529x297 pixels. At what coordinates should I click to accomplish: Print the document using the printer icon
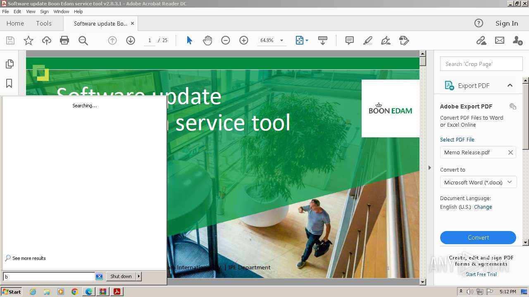coord(64,40)
